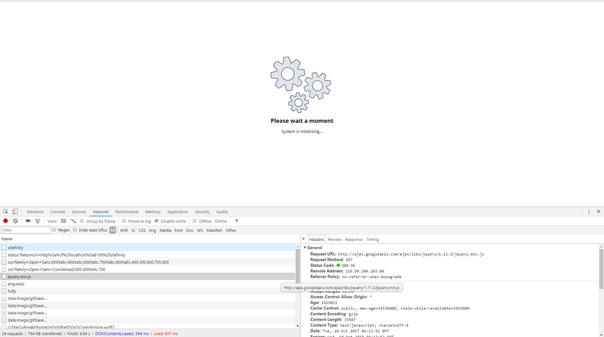604x337 pixels.
Task: Open the Preview tab of the request
Action: click(334, 239)
